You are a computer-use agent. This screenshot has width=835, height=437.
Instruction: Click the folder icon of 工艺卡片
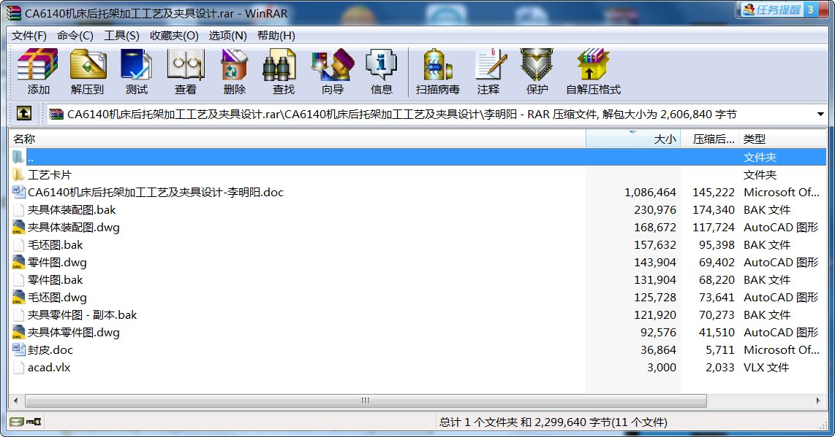point(18,174)
